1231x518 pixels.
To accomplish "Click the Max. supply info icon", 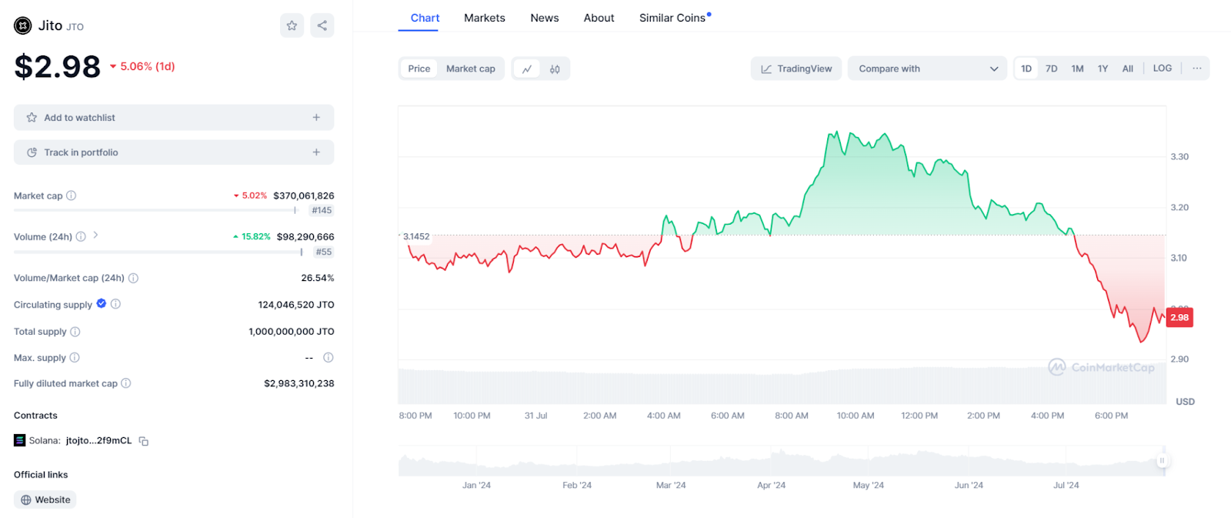I will click(x=75, y=358).
